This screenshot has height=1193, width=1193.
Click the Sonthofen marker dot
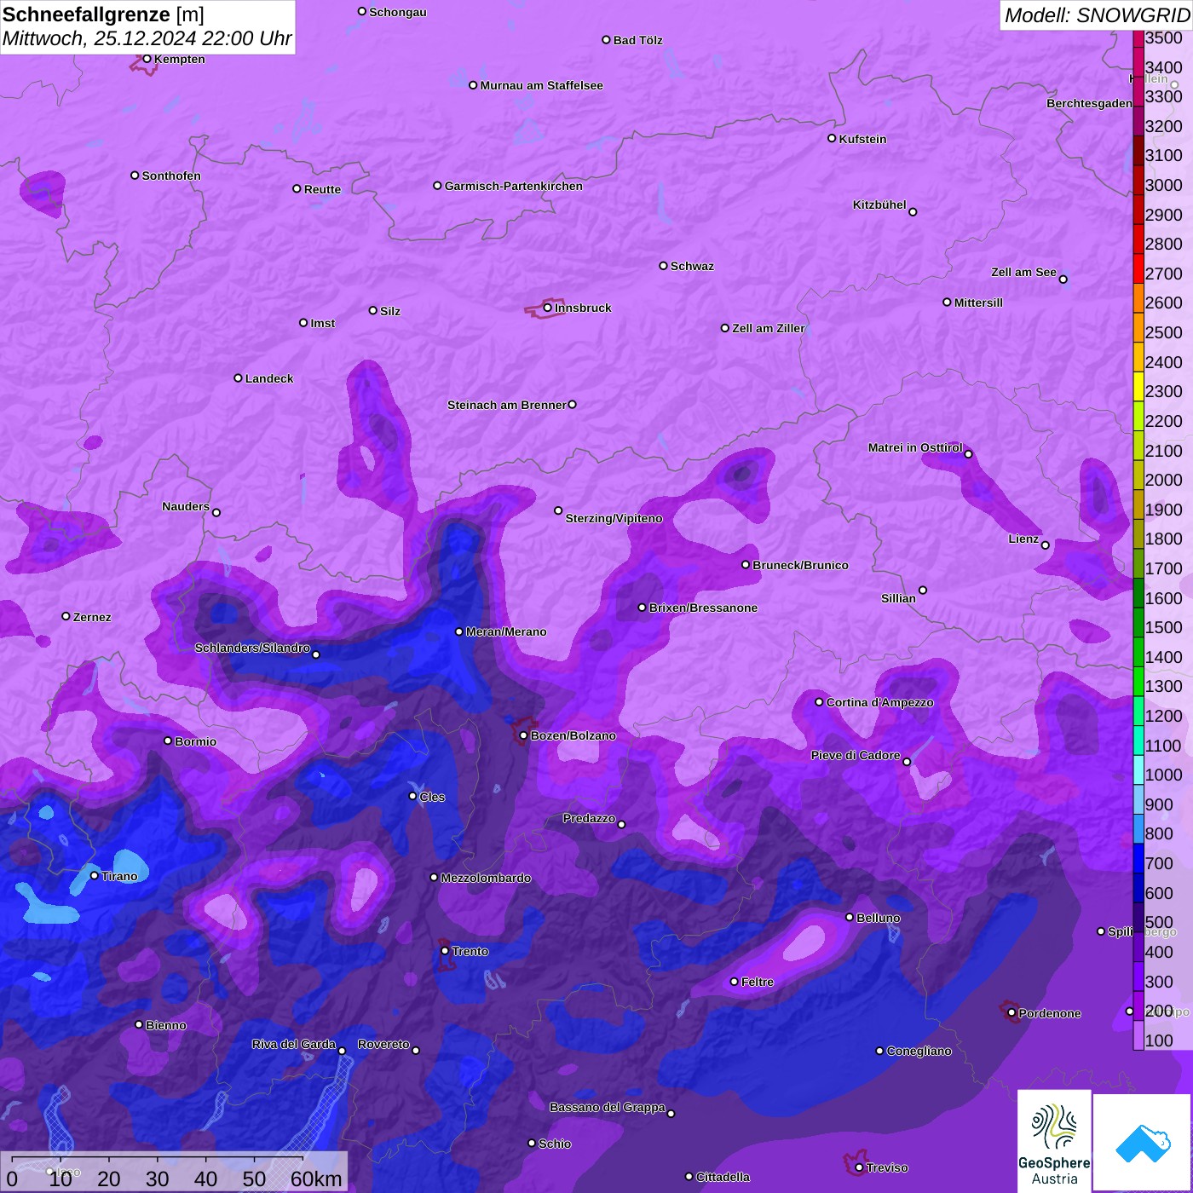[x=135, y=175]
